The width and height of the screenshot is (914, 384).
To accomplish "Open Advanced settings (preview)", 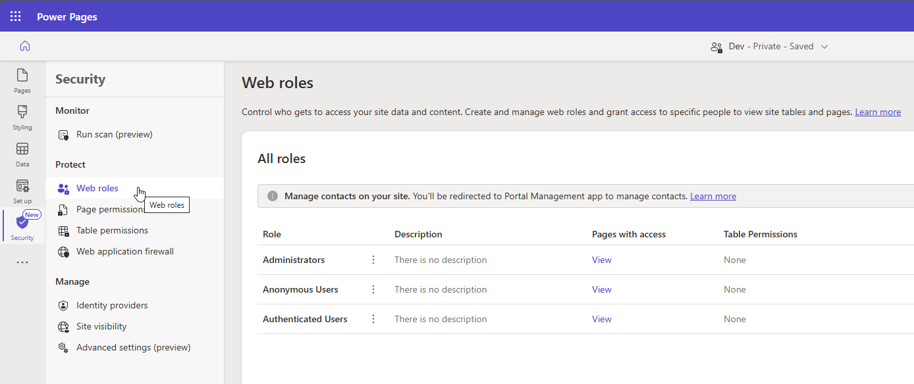I will click(134, 347).
